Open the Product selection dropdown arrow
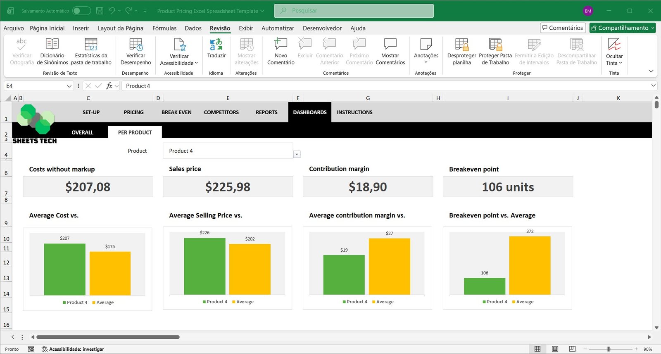This screenshot has height=354, width=661. (297, 154)
